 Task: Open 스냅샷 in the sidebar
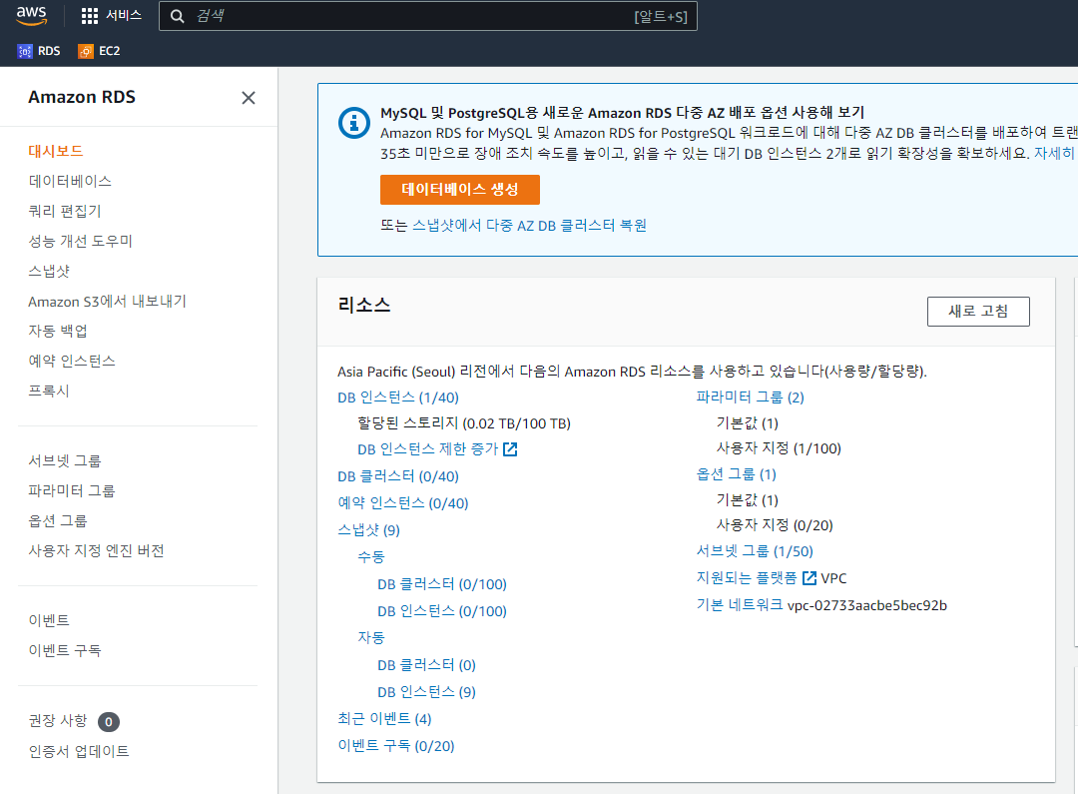[x=49, y=271]
